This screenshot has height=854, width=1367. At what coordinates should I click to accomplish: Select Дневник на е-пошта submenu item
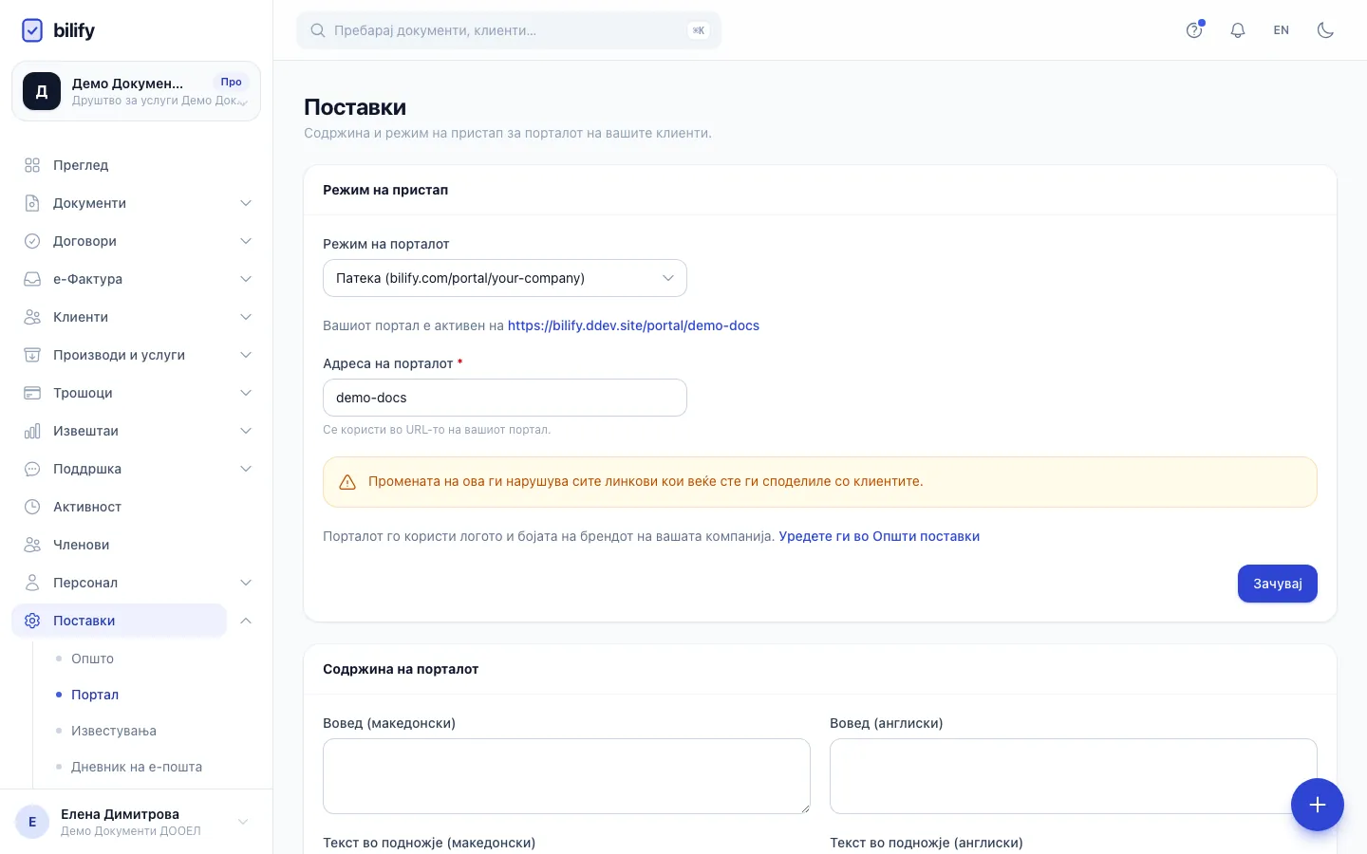tap(137, 767)
